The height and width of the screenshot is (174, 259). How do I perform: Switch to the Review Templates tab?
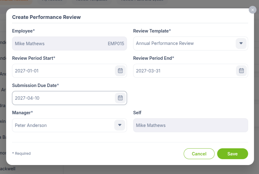tap(92, 1)
